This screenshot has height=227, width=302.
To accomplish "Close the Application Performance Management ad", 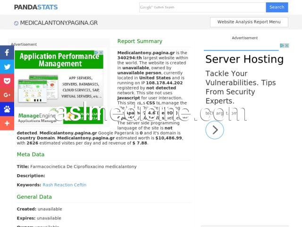I will 101,52.
